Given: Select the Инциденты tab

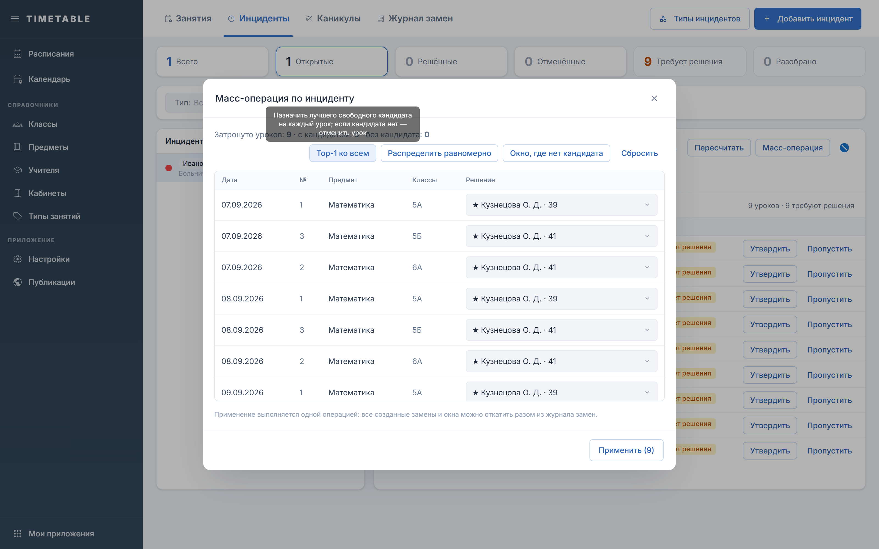Looking at the screenshot, I should click(x=258, y=18).
